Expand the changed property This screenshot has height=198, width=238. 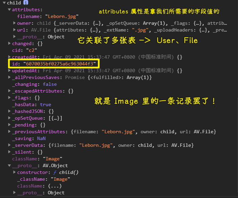click(x=9, y=43)
